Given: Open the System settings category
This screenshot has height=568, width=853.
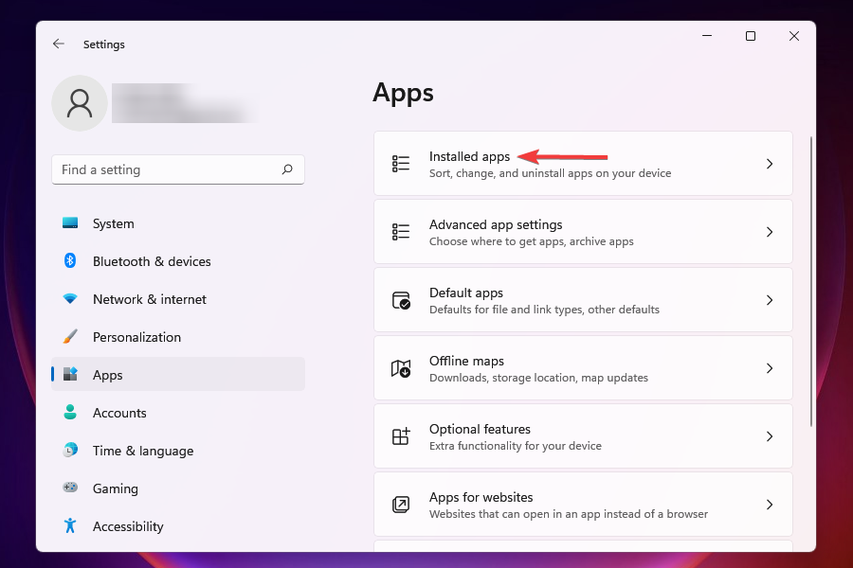Looking at the screenshot, I should 178,223.
